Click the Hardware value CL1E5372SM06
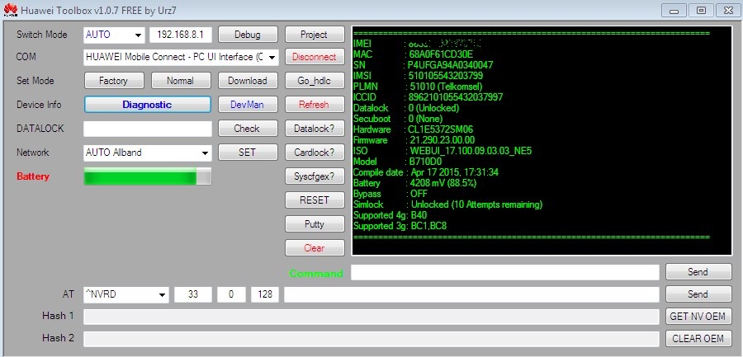Screen dimensions: 743x357 [x=440, y=129]
